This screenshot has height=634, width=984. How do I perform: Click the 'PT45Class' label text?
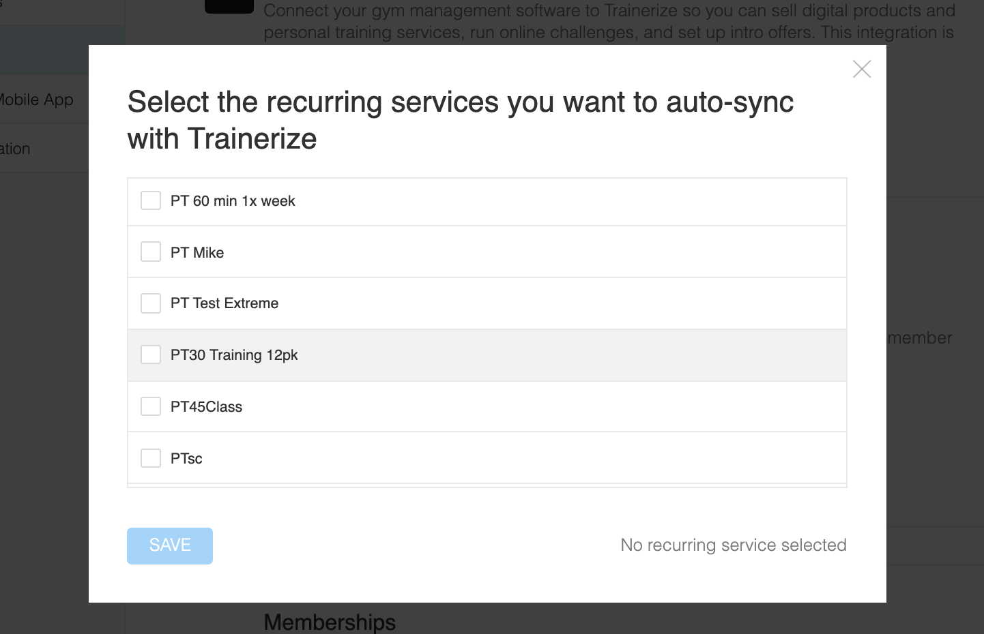click(x=206, y=407)
